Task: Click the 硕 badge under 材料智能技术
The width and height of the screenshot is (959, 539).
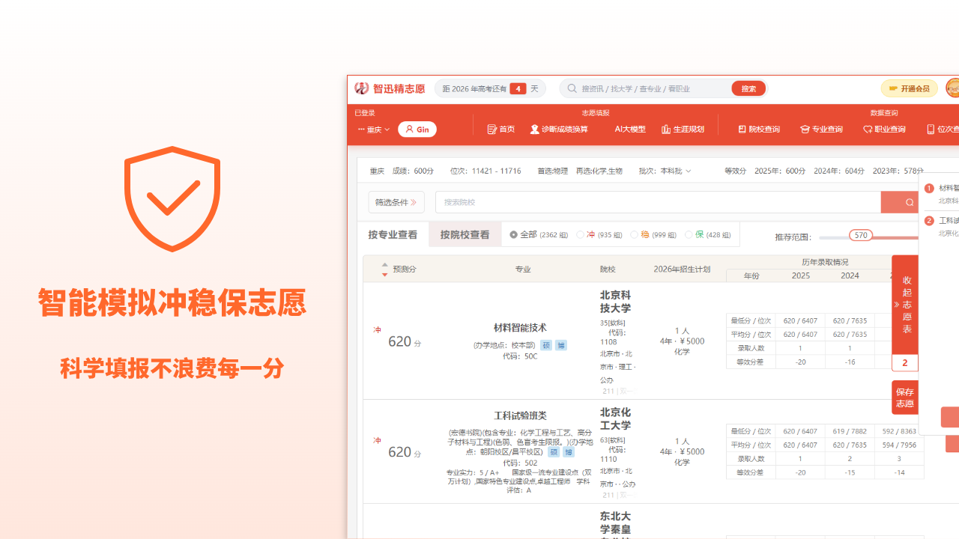Action: 546,346
